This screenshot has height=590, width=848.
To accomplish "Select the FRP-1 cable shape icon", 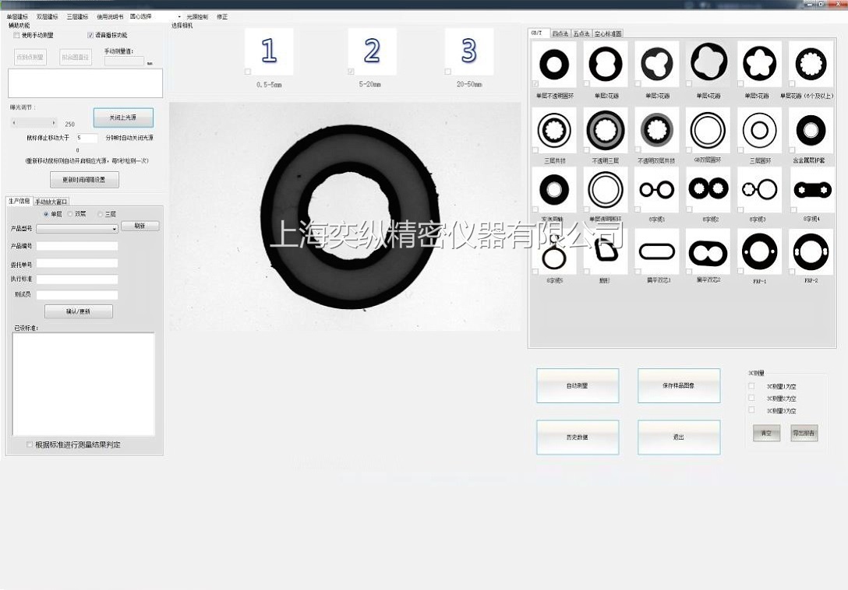I will click(x=758, y=251).
